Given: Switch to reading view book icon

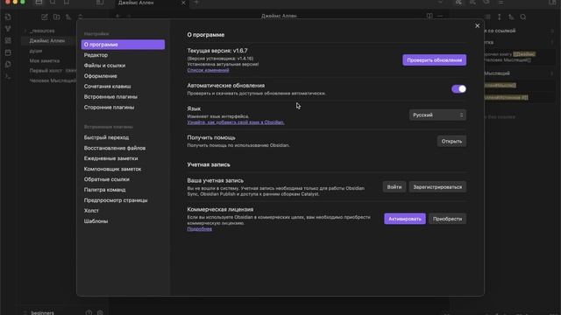Looking at the screenshot, I should tap(430, 16).
